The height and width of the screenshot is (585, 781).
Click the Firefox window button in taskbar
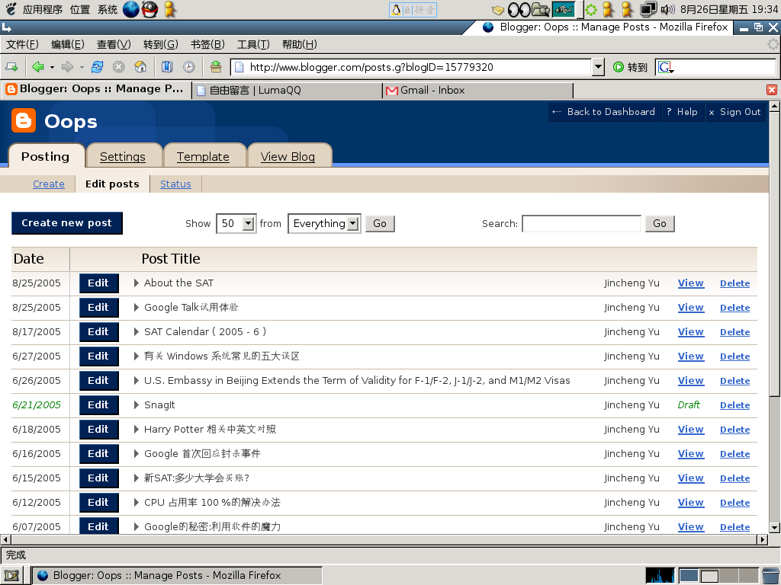coord(177,576)
